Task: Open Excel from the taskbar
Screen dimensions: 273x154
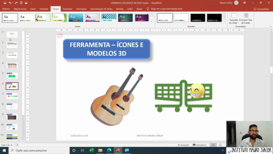Action: point(91,150)
